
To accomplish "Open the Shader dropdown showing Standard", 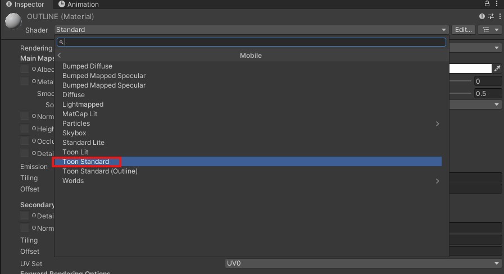I will (x=251, y=30).
